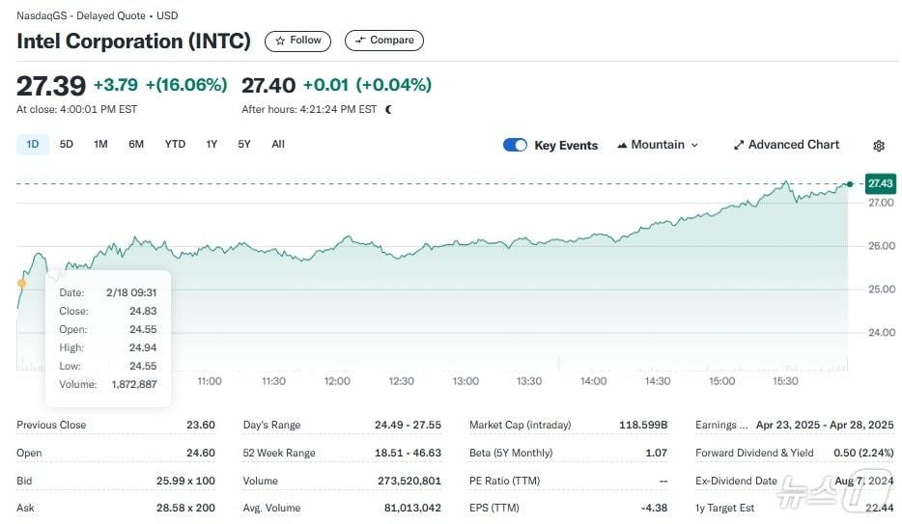Screen dimensions: 902x524
Task: Select the 6M time range
Action: click(x=136, y=145)
